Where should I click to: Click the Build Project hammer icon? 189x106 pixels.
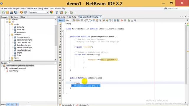57,12
